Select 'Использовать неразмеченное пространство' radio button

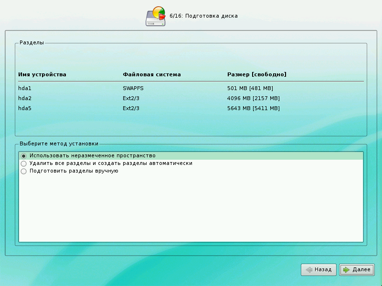click(23, 156)
